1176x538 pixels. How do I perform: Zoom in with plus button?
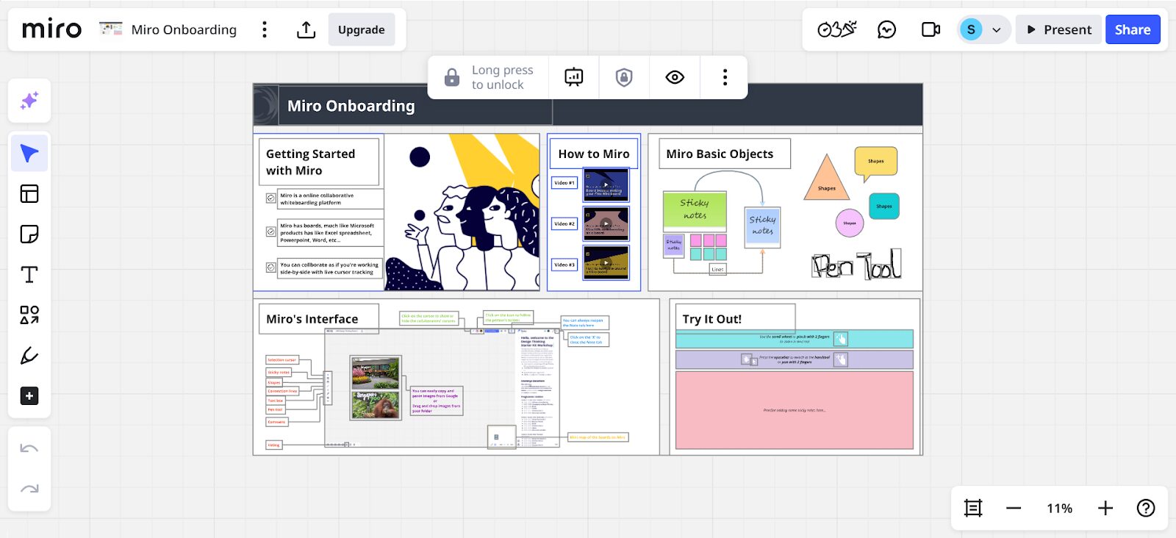(1105, 508)
